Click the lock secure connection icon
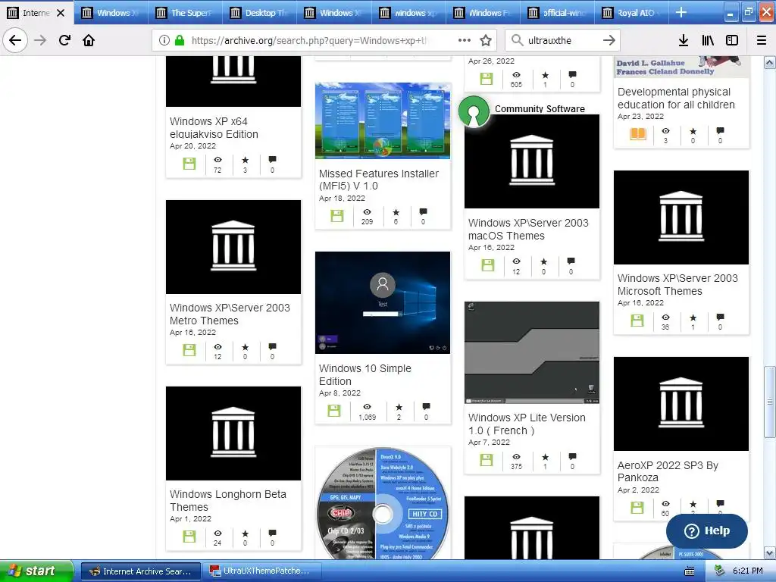 (180, 40)
